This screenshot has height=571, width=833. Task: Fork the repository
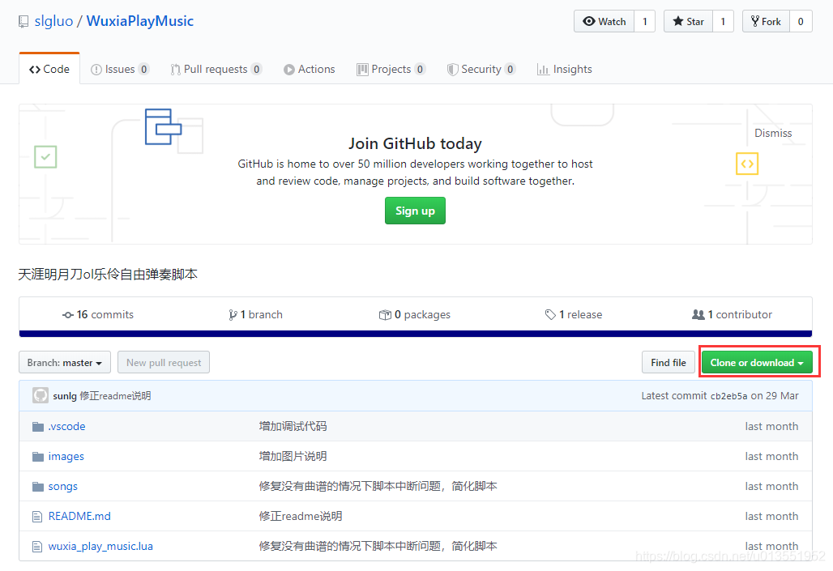[766, 21]
